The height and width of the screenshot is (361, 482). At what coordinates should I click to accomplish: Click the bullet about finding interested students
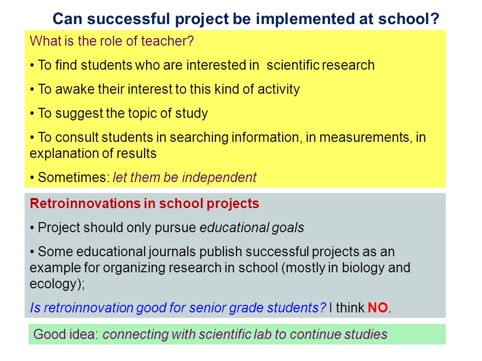(x=202, y=65)
